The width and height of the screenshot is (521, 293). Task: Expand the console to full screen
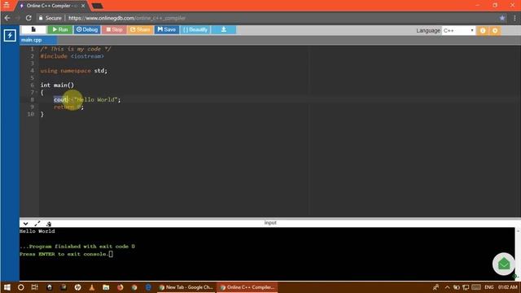37,224
